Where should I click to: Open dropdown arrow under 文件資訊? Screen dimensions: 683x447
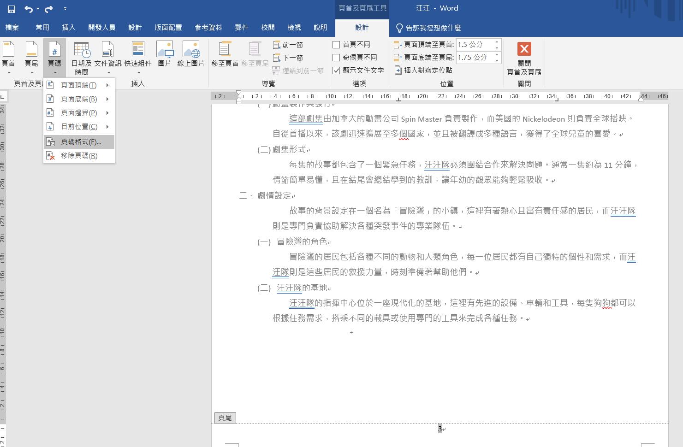[109, 73]
